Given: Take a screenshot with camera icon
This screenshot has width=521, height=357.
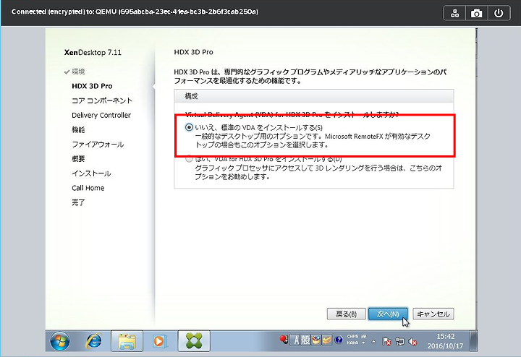Looking at the screenshot, I should [476, 13].
